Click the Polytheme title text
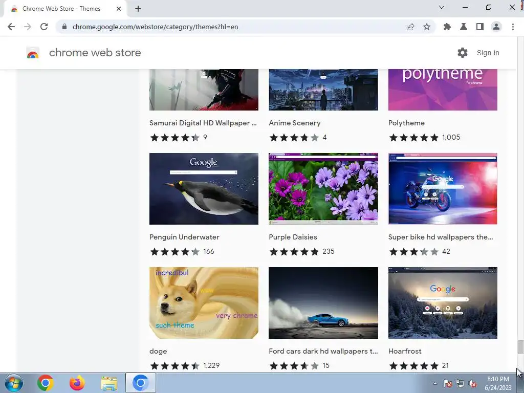This screenshot has width=524, height=393. coord(406,123)
